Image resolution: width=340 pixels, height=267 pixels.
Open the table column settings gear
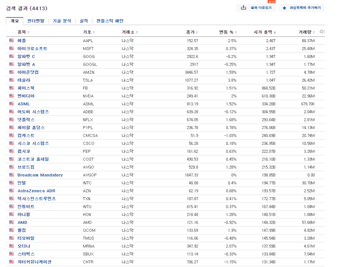(x=322, y=32)
